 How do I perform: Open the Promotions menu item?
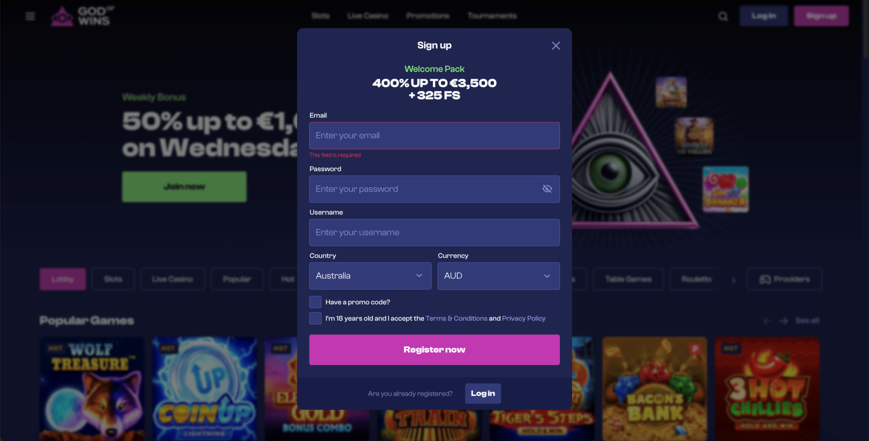pyautogui.click(x=428, y=16)
